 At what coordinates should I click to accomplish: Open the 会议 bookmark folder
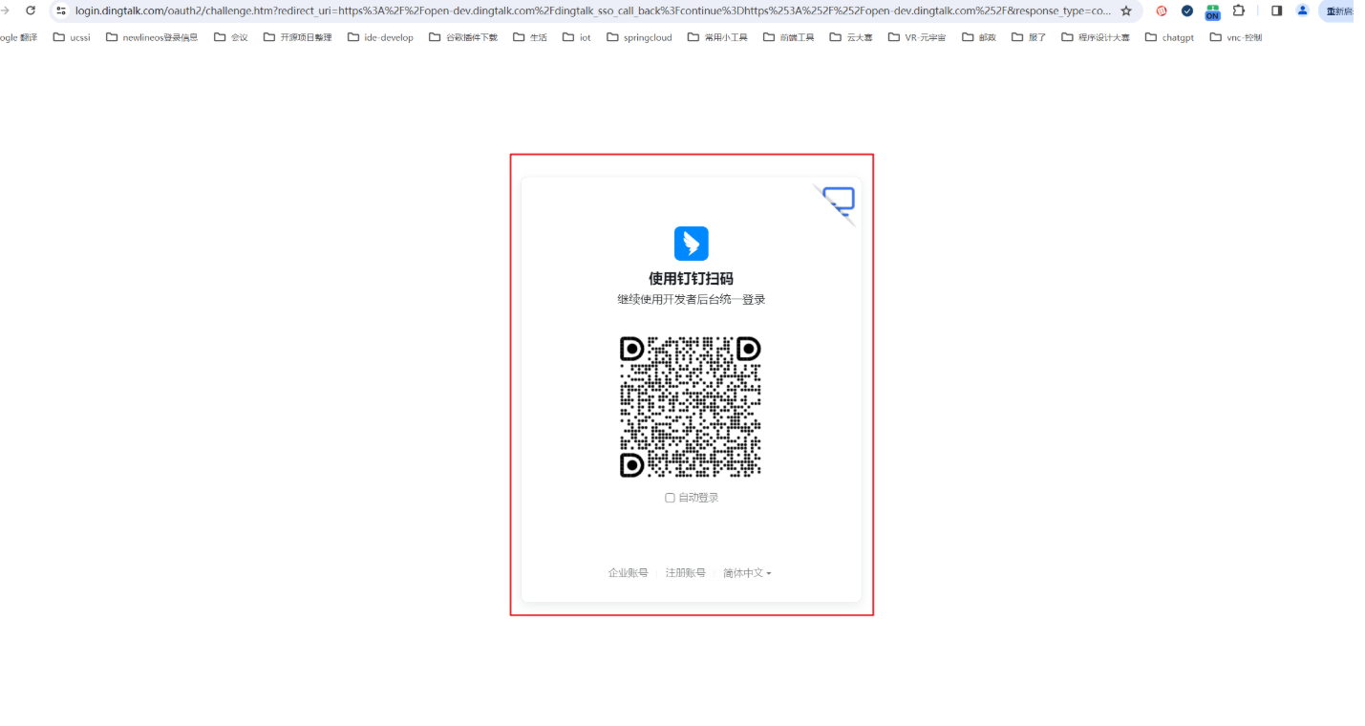[231, 37]
